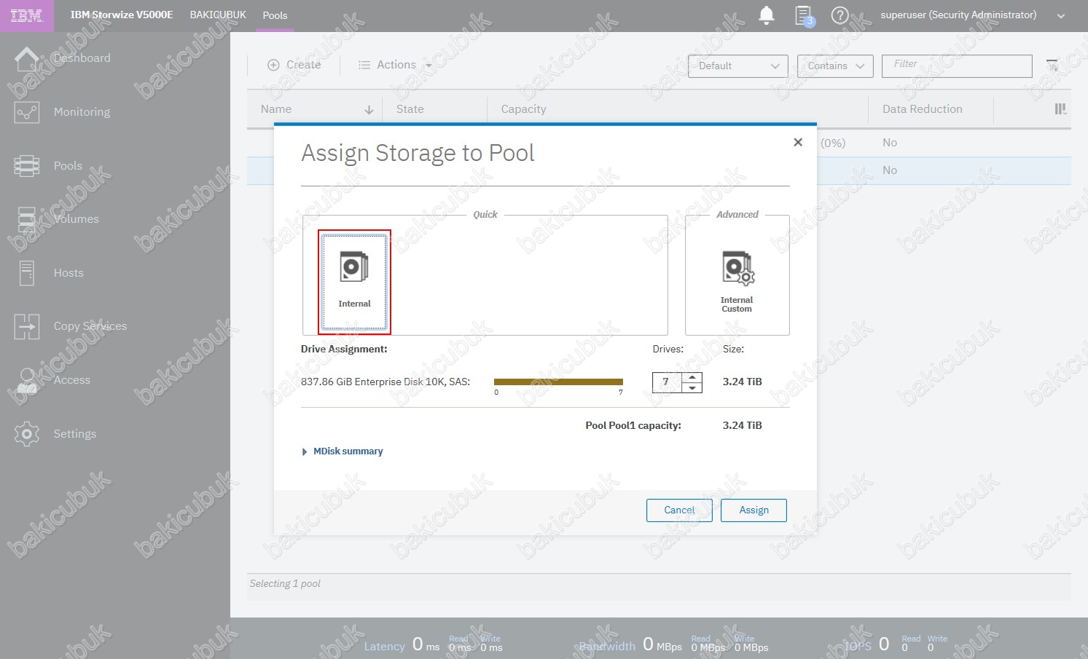Click the Capacity column header
Viewport: 1088px width, 659px height.
coord(523,109)
